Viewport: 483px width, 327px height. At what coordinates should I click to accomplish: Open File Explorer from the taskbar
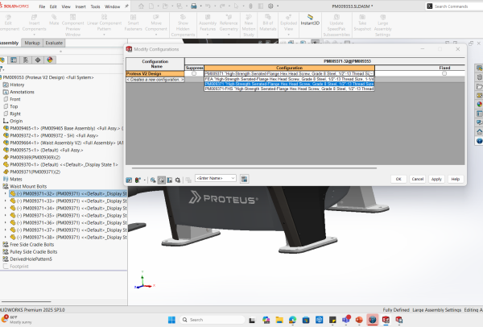(x=279, y=320)
